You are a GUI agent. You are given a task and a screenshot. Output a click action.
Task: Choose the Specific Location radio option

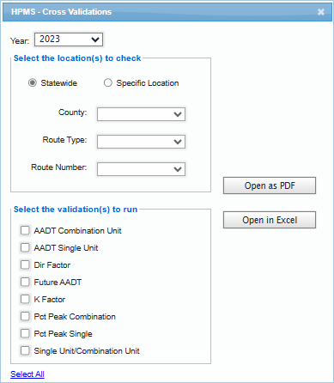pos(108,83)
